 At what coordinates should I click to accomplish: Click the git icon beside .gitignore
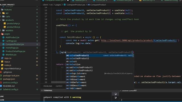pos(1,72)
